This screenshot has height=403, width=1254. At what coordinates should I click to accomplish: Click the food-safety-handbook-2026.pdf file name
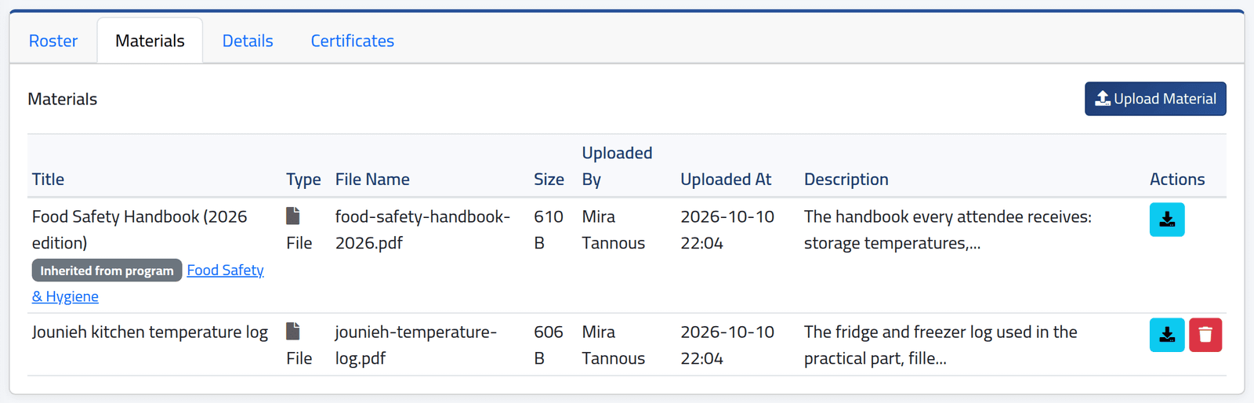[422, 230]
